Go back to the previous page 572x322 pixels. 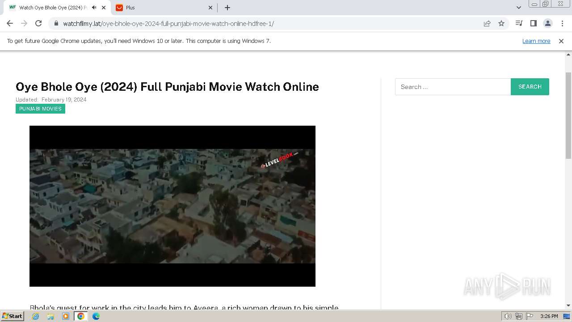tap(10, 23)
